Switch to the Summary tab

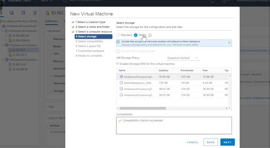tap(52, 21)
